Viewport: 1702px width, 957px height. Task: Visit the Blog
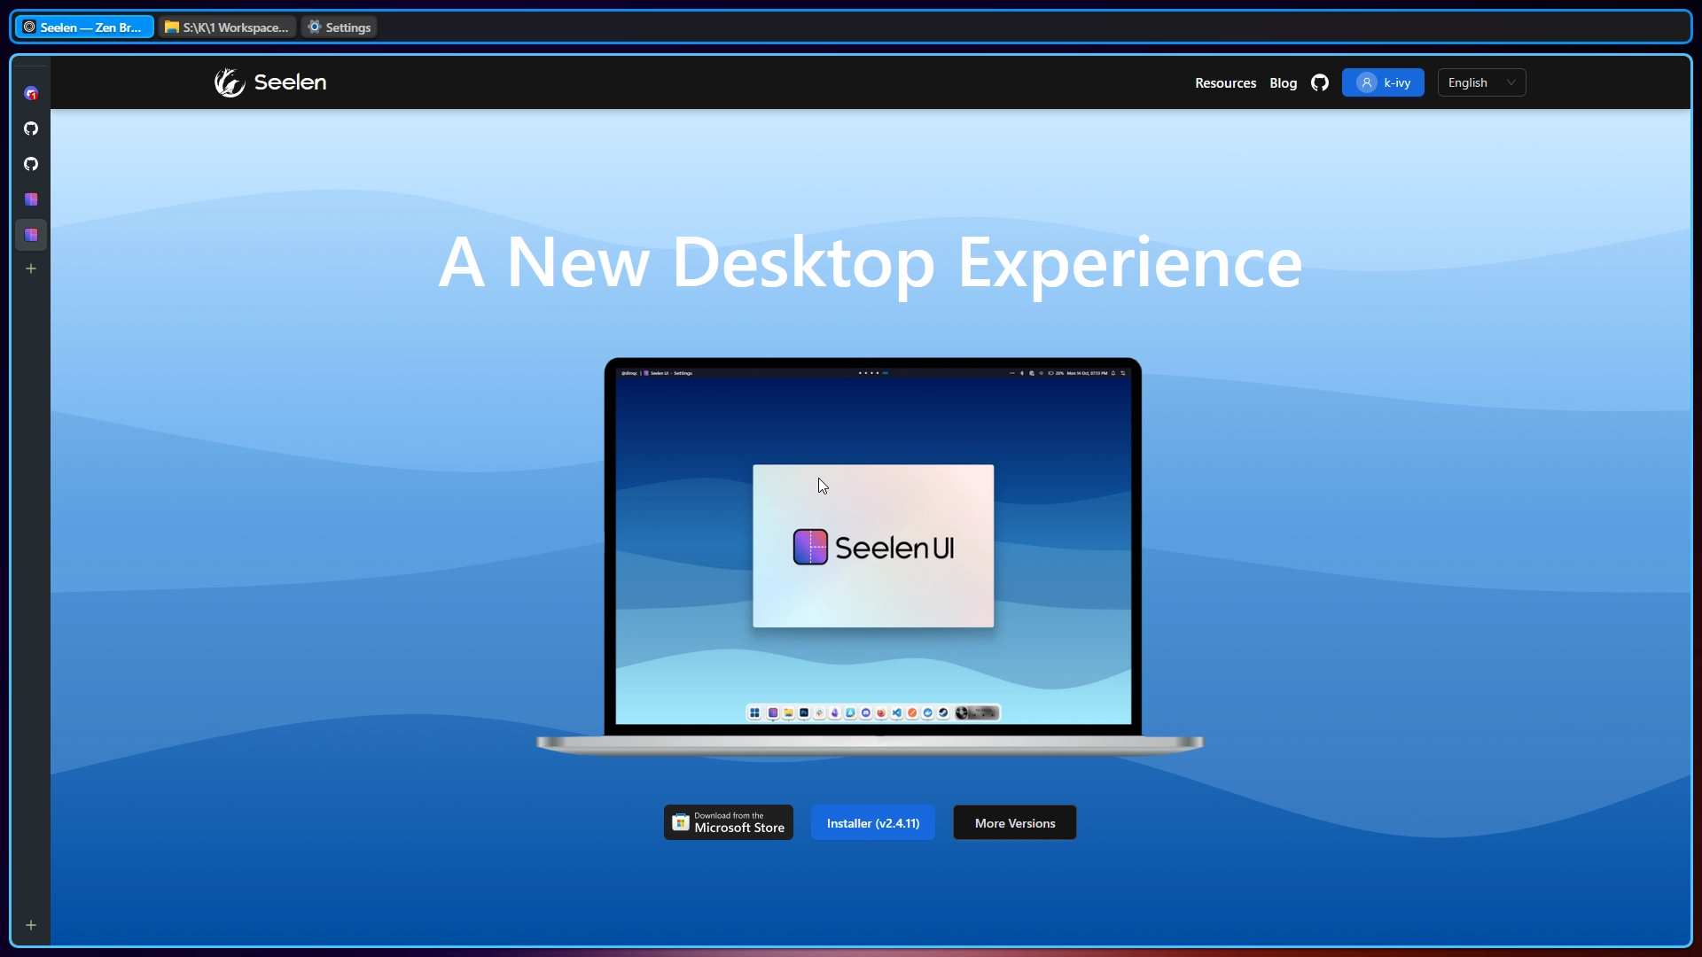[x=1283, y=82]
